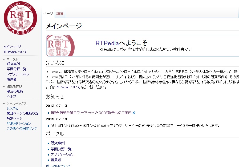239x167 pixels.
Task: Open RTPediaについて in the sidebar
Action: click(15, 52)
